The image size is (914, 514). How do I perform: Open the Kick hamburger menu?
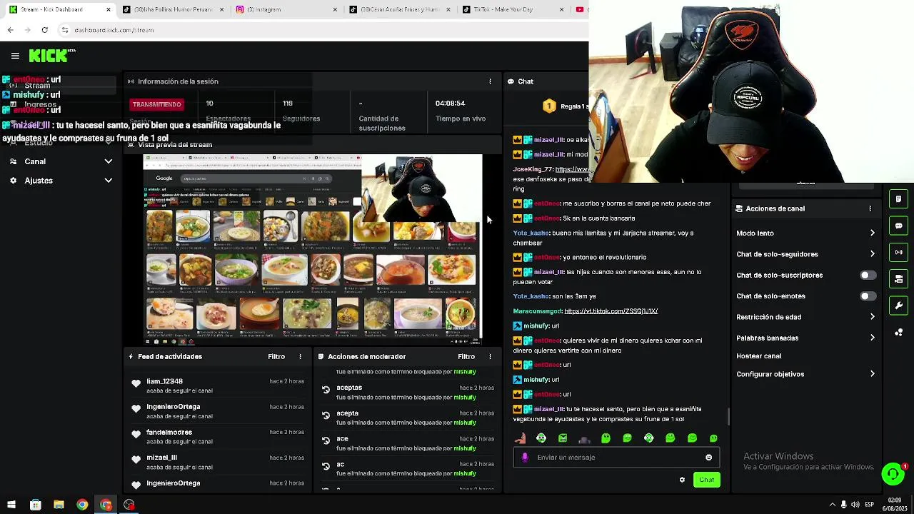point(15,56)
